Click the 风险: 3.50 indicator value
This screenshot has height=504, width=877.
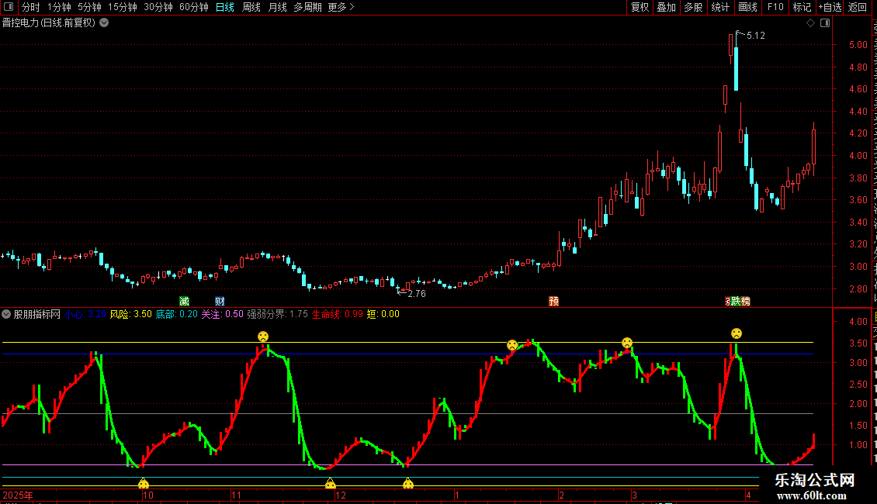pyautogui.click(x=131, y=314)
